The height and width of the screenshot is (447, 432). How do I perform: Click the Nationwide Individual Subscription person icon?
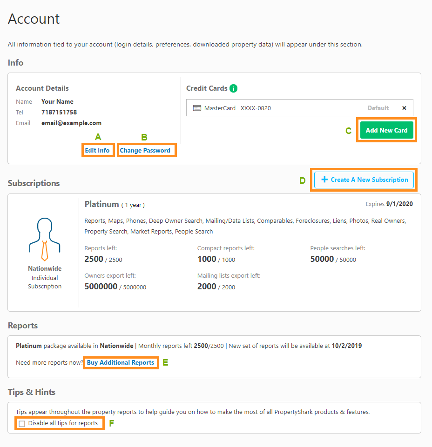(45, 239)
